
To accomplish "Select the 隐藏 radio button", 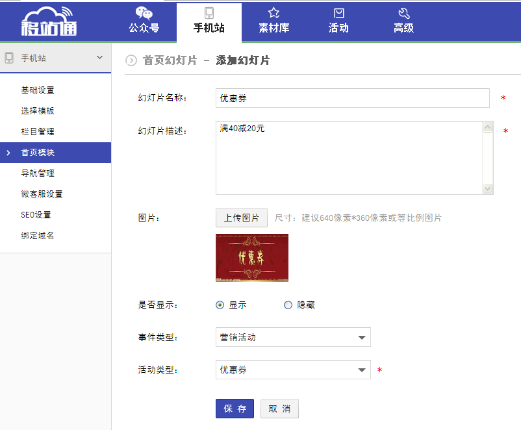I will pos(288,305).
